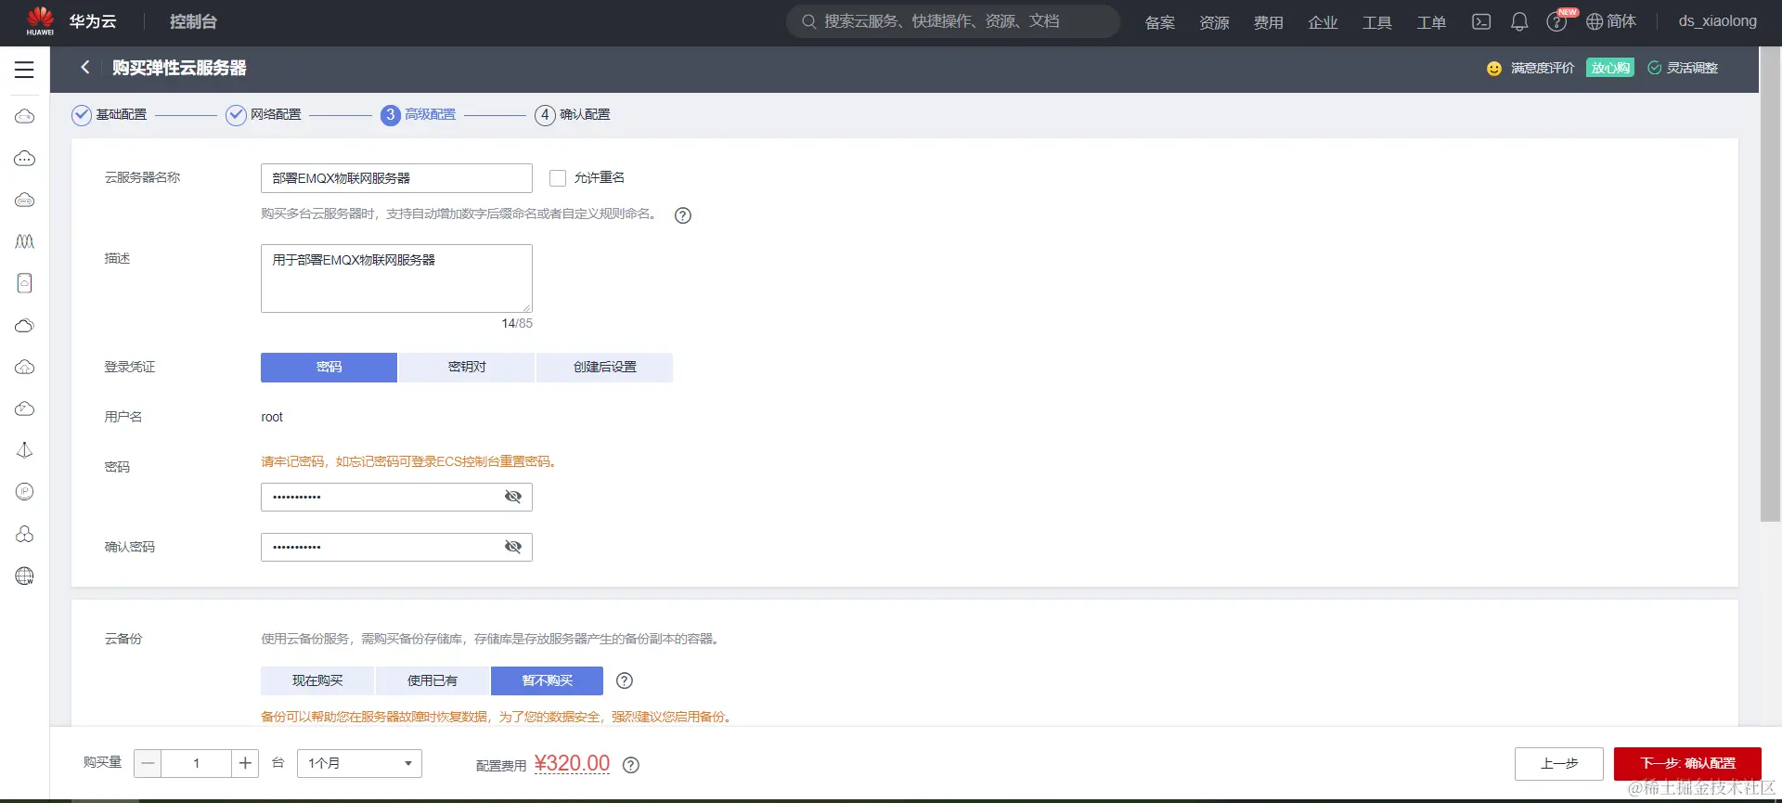Open the 资源 menu

pyautogui.click(x=1214, y=22)
